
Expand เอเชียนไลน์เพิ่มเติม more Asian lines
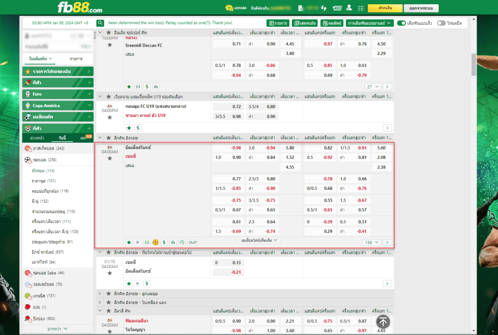(x=259, y=240)
